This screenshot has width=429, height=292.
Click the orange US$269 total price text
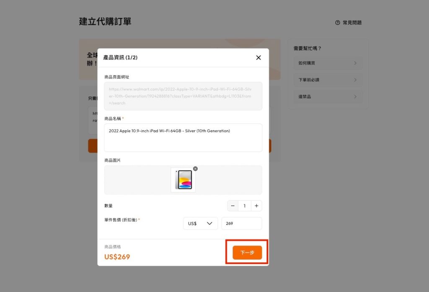[117, 256]
